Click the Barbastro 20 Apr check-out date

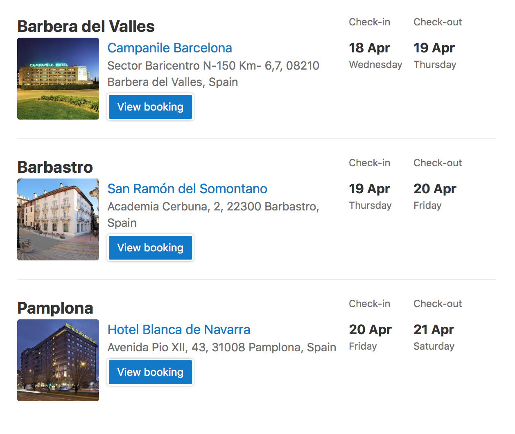pos(435,189)
